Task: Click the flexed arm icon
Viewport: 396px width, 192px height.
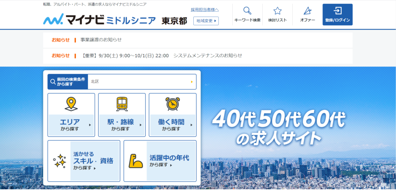Action: click(x=136, y=161)
